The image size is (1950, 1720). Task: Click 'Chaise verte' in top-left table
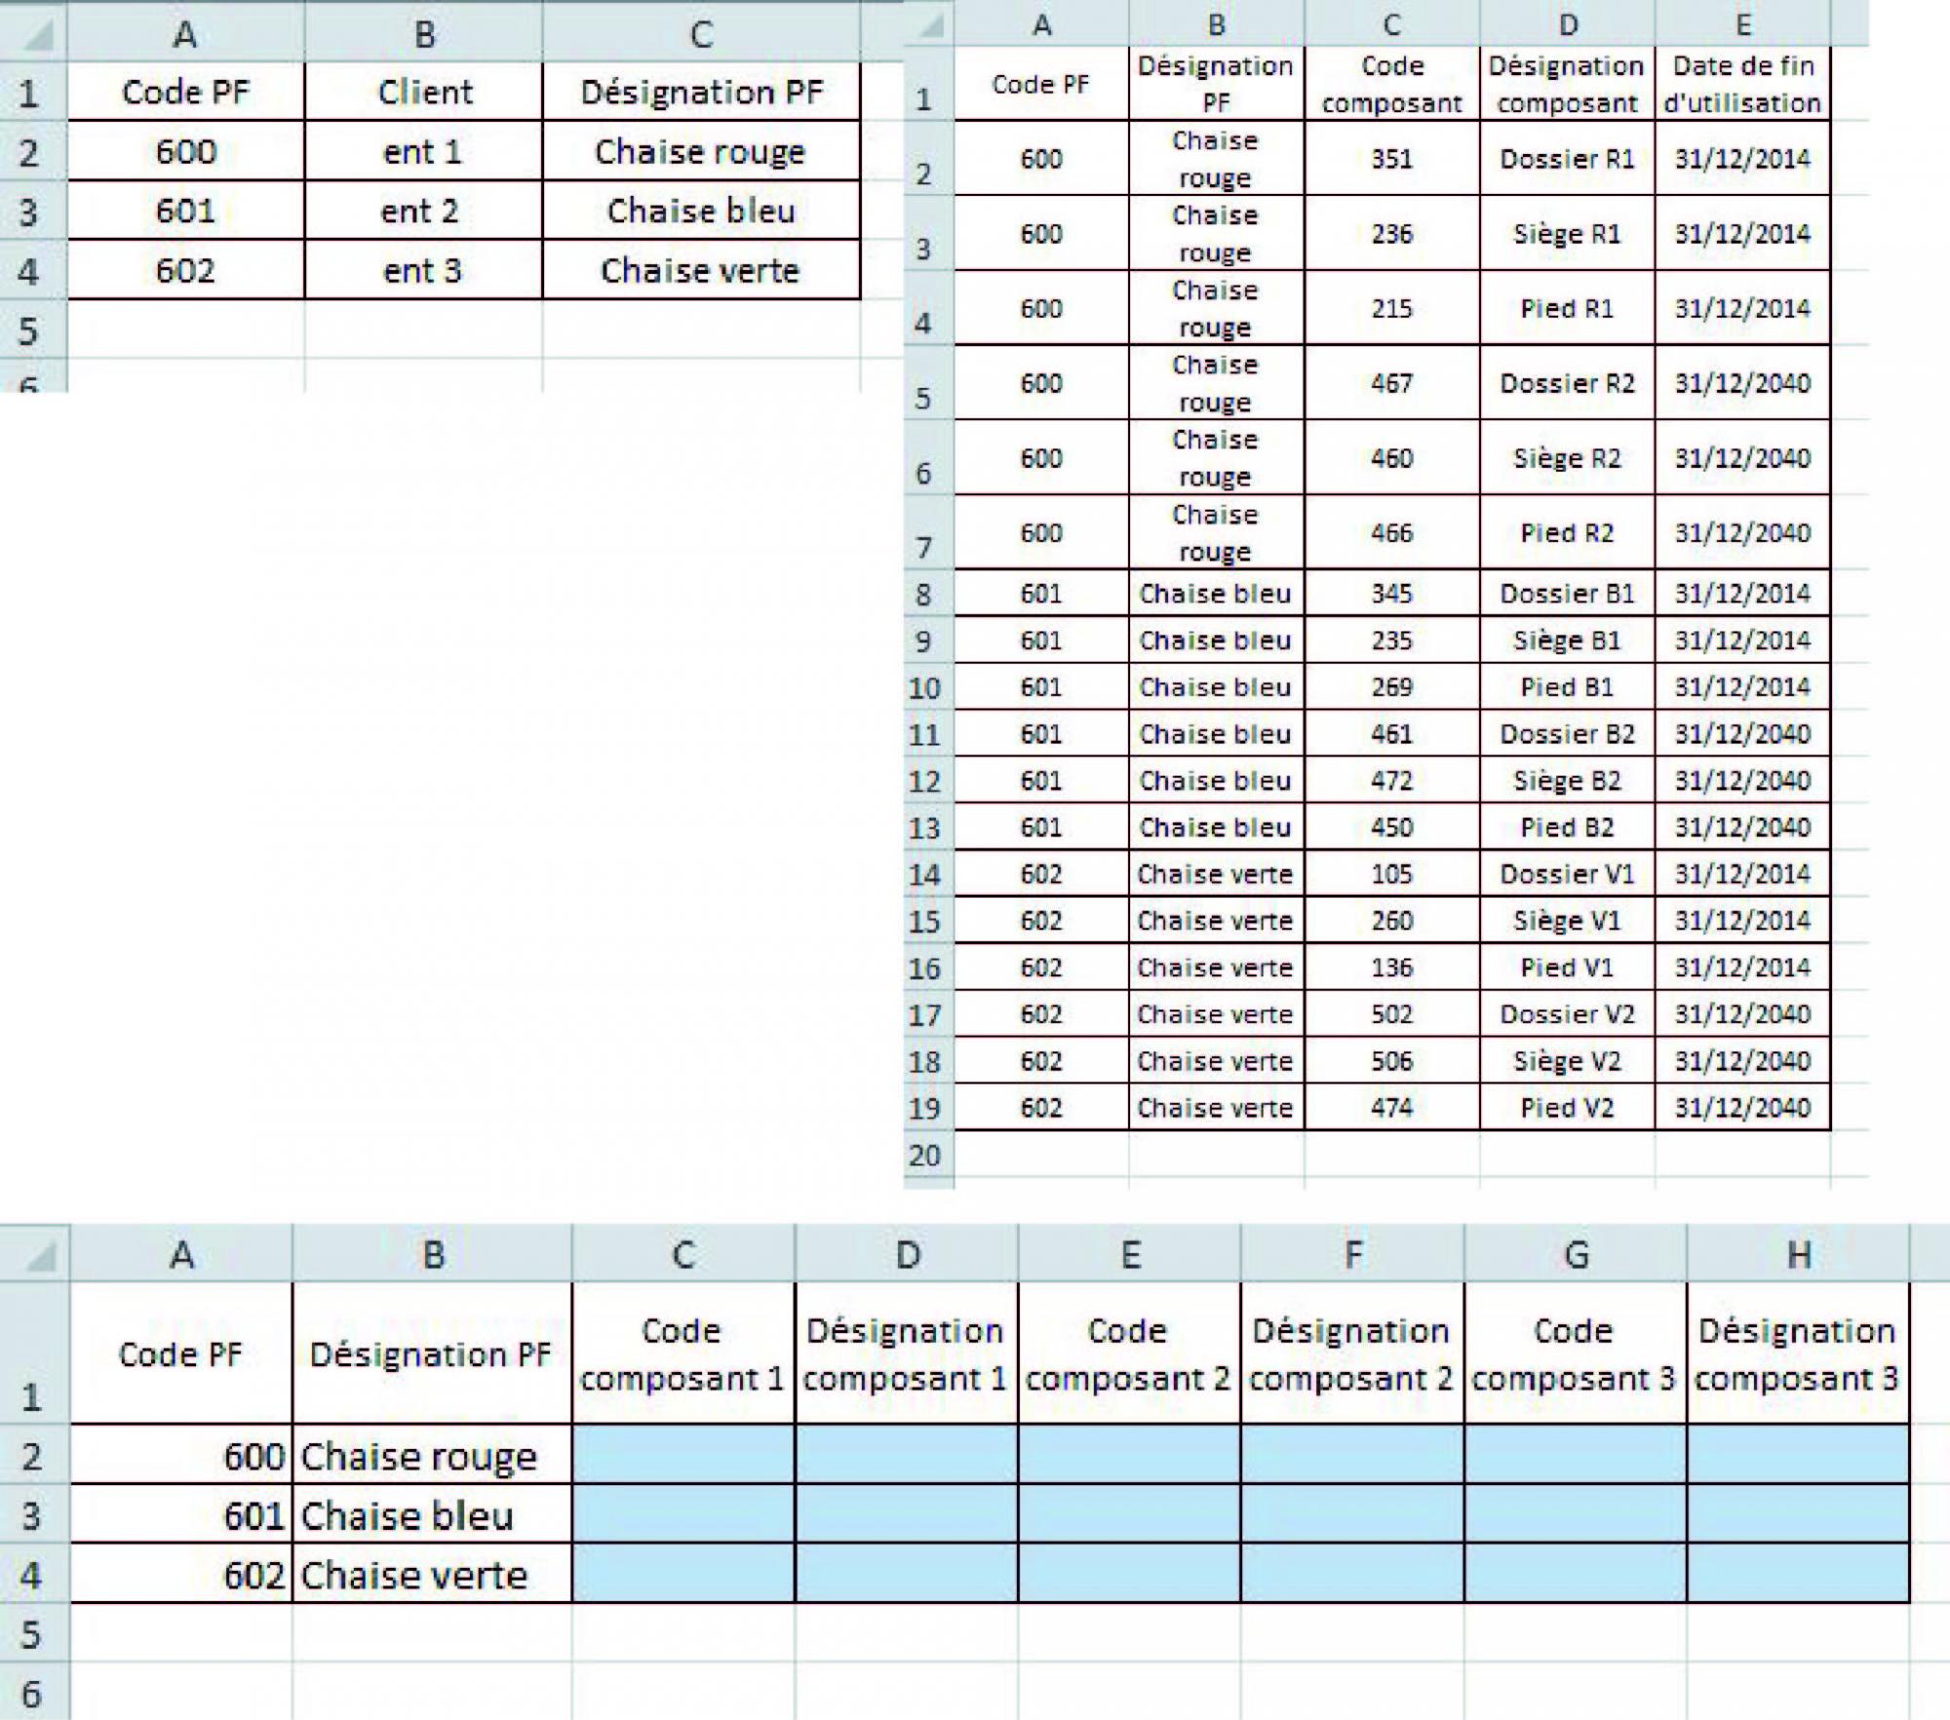click(x=701, y=271)
